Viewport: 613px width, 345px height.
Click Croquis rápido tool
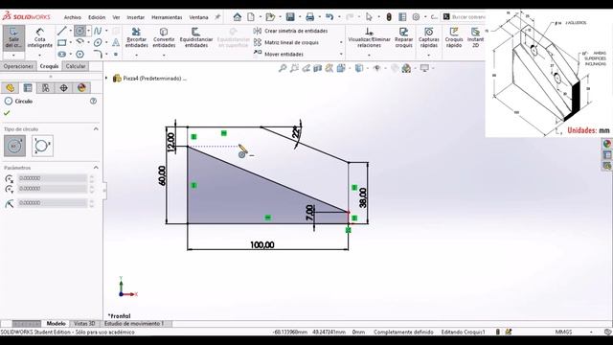pyautogui.click(x=454, y=38)
